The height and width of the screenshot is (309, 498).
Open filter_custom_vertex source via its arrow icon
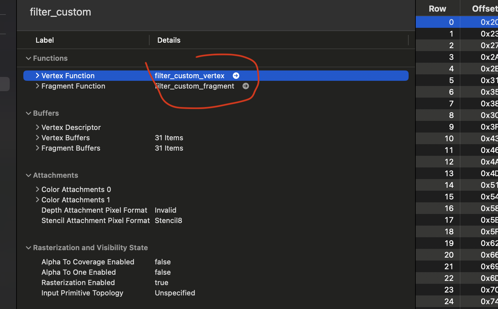236,76
